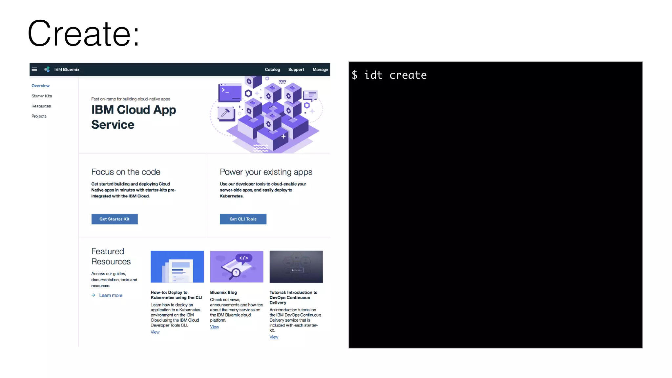Click the Featured Resources heading
The image size is (672, 378).
pyautogui.click(x=111, y=256)
